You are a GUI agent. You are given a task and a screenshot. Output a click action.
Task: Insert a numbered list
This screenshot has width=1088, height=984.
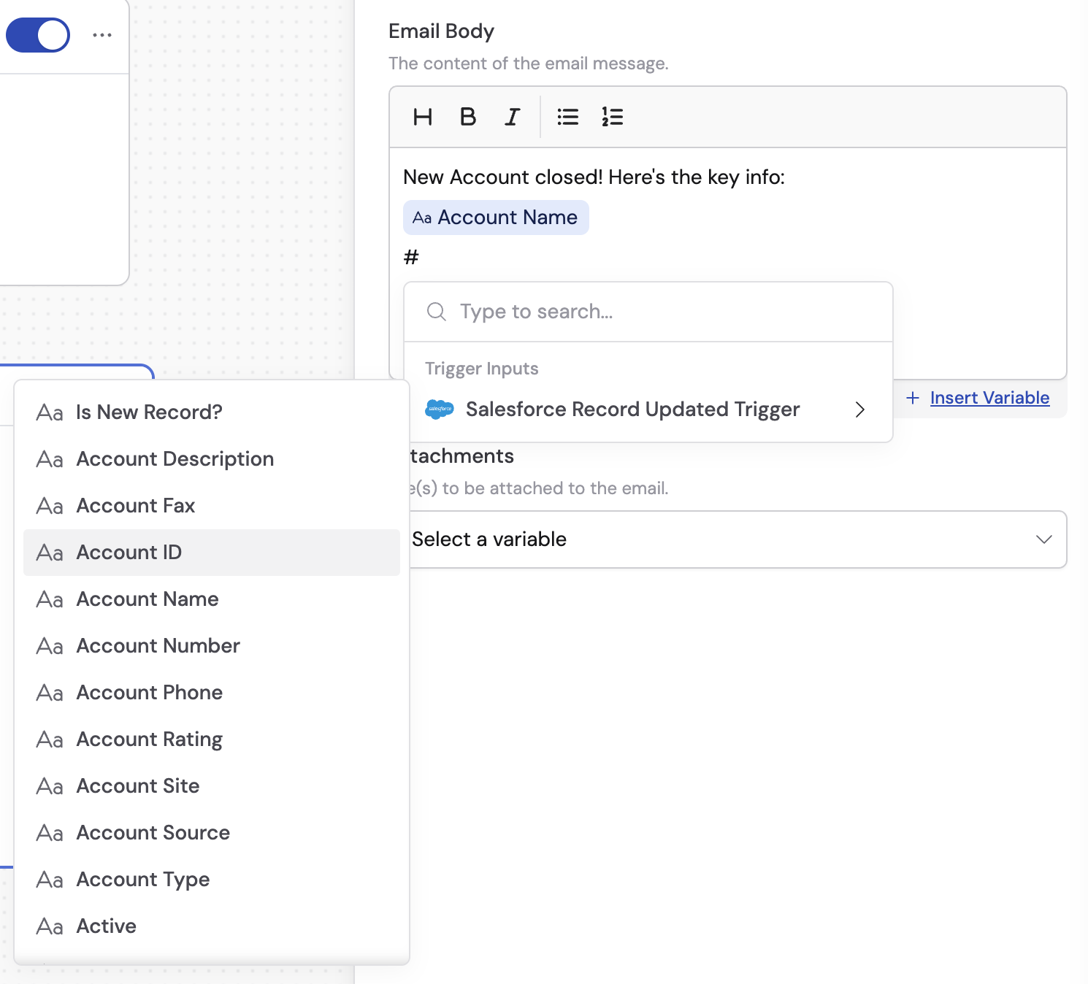click(x=612, y=117)
